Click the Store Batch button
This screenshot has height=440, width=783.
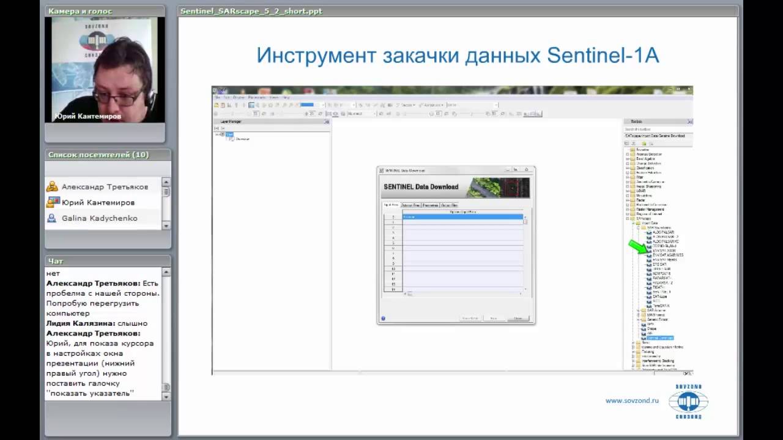(x=470, y=318)
